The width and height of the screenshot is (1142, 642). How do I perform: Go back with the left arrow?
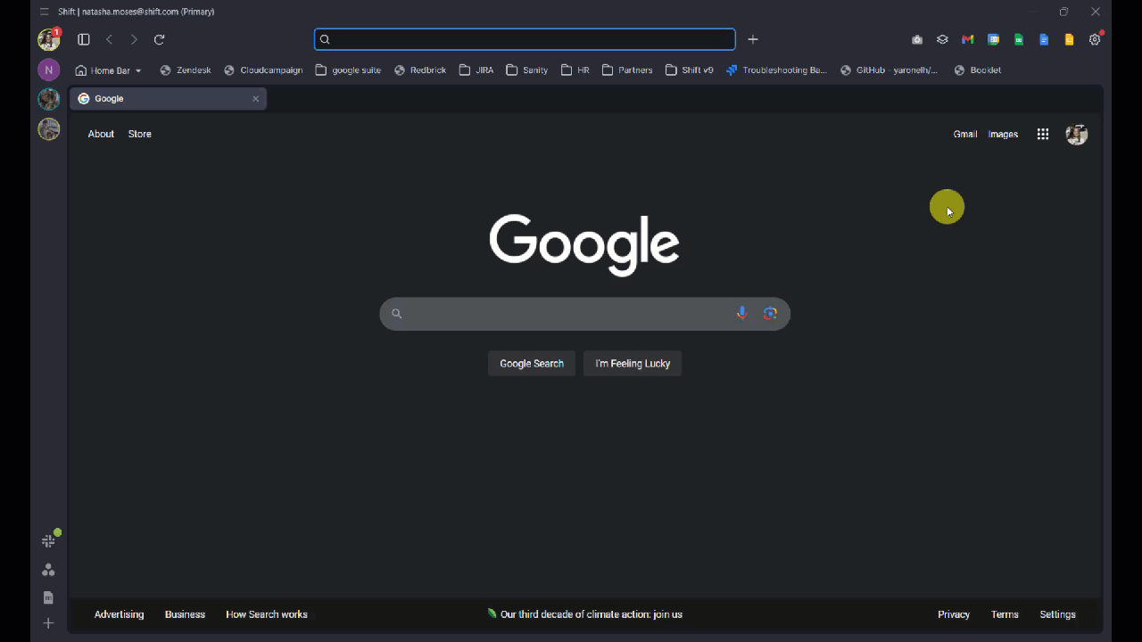coord(109,39)
